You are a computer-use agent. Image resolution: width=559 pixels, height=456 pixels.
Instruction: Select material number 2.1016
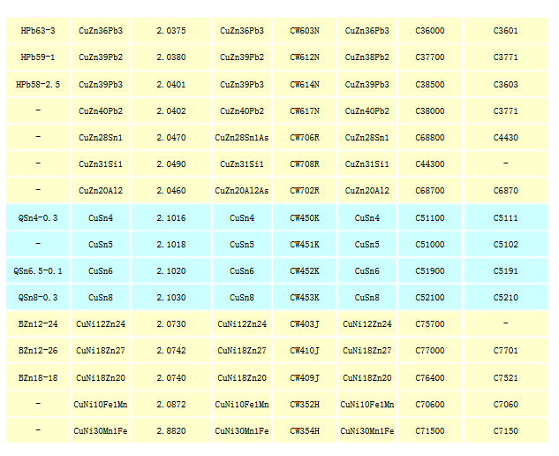[x=171, y=218]
